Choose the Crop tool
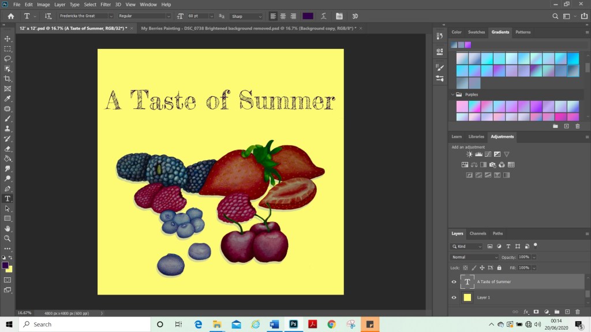The height and width of the screenshot is (332, 591). [8, 78]
